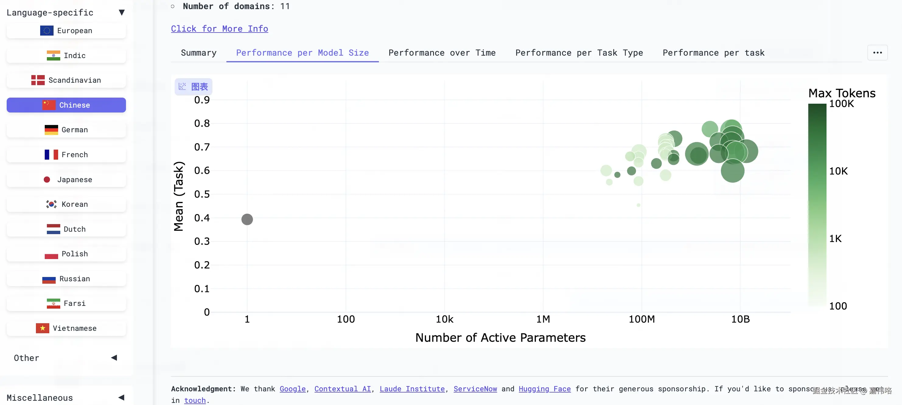
Task: Select European benchmark with EU flag
Action: click(66, 31)
